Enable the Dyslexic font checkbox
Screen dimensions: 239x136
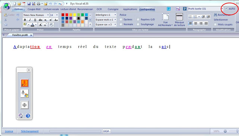121,19
